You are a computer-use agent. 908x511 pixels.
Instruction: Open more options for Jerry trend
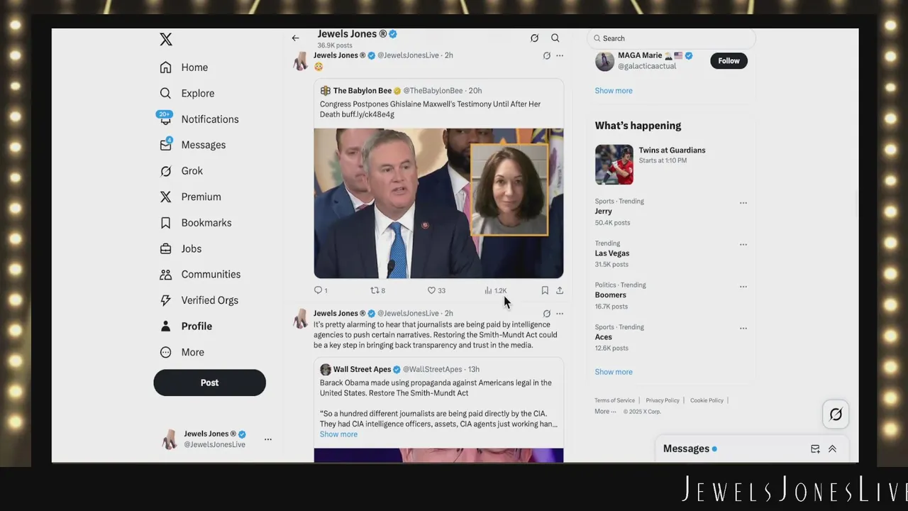743,203
